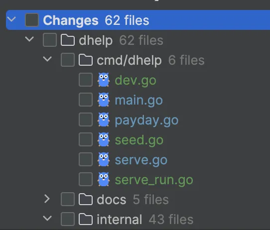
Task: Collapse the dhelp root folder chevron
Action: click(x=29, y=39)
